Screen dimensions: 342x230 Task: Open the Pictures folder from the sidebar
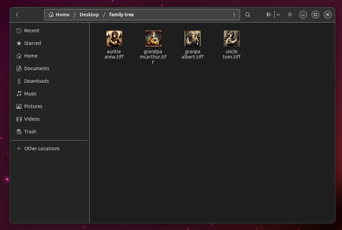point(33,106)
